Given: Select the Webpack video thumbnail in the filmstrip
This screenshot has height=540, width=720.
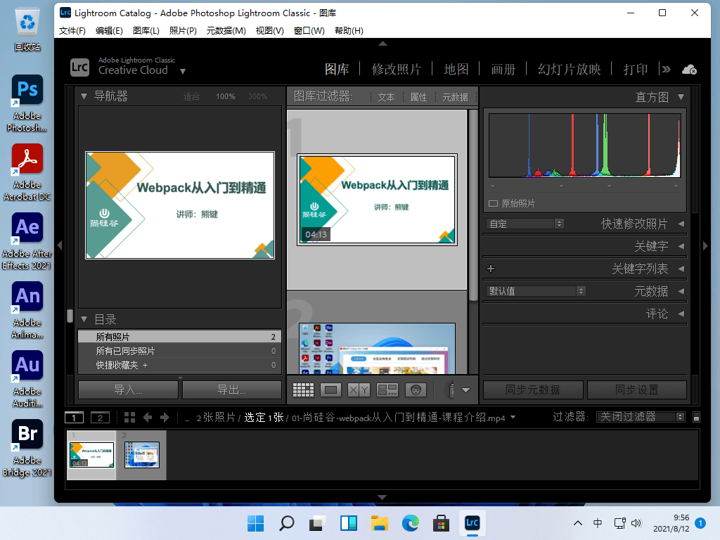Looking at the screenshot, I should click(x=92, y=455).
